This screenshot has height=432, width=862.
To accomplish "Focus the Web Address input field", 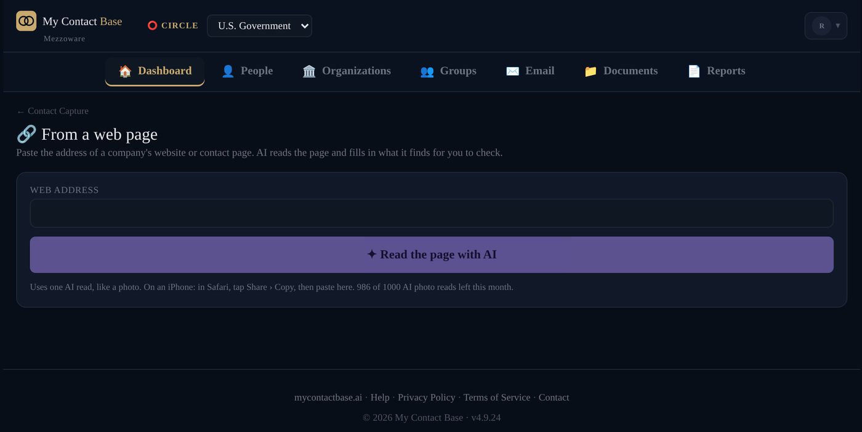I will [432, 213].
